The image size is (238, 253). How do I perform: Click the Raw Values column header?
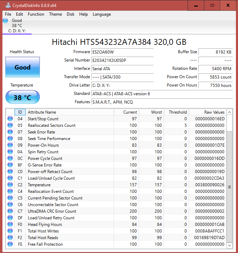pos(208,112)
